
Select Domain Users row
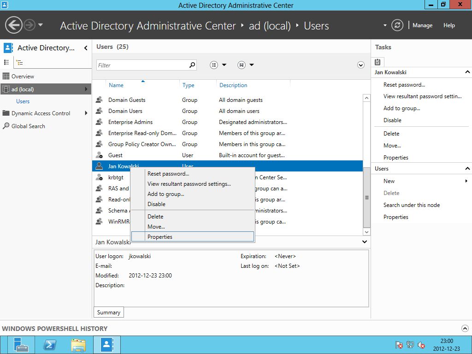[x=227, y=111]
